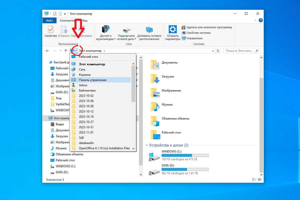Select Рабочий стол in the address dropdown list

(103, 57)
